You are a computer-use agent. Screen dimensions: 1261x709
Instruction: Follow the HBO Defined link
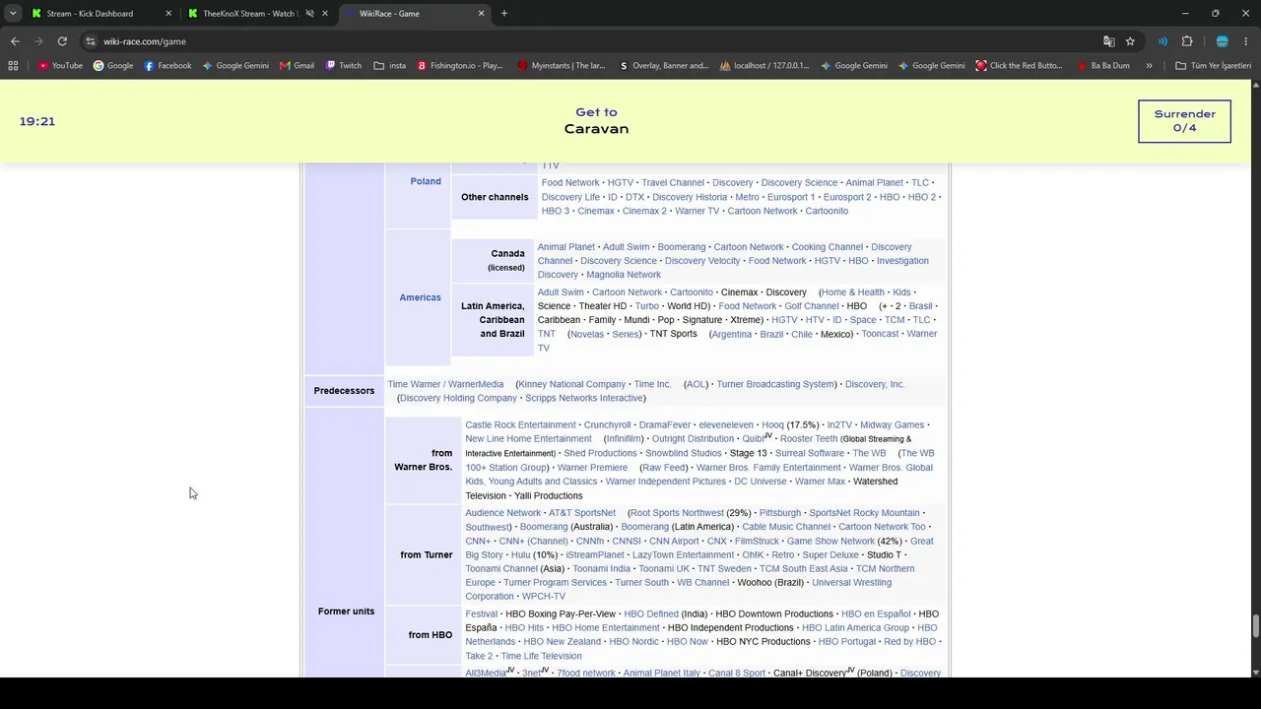point(650,614)
